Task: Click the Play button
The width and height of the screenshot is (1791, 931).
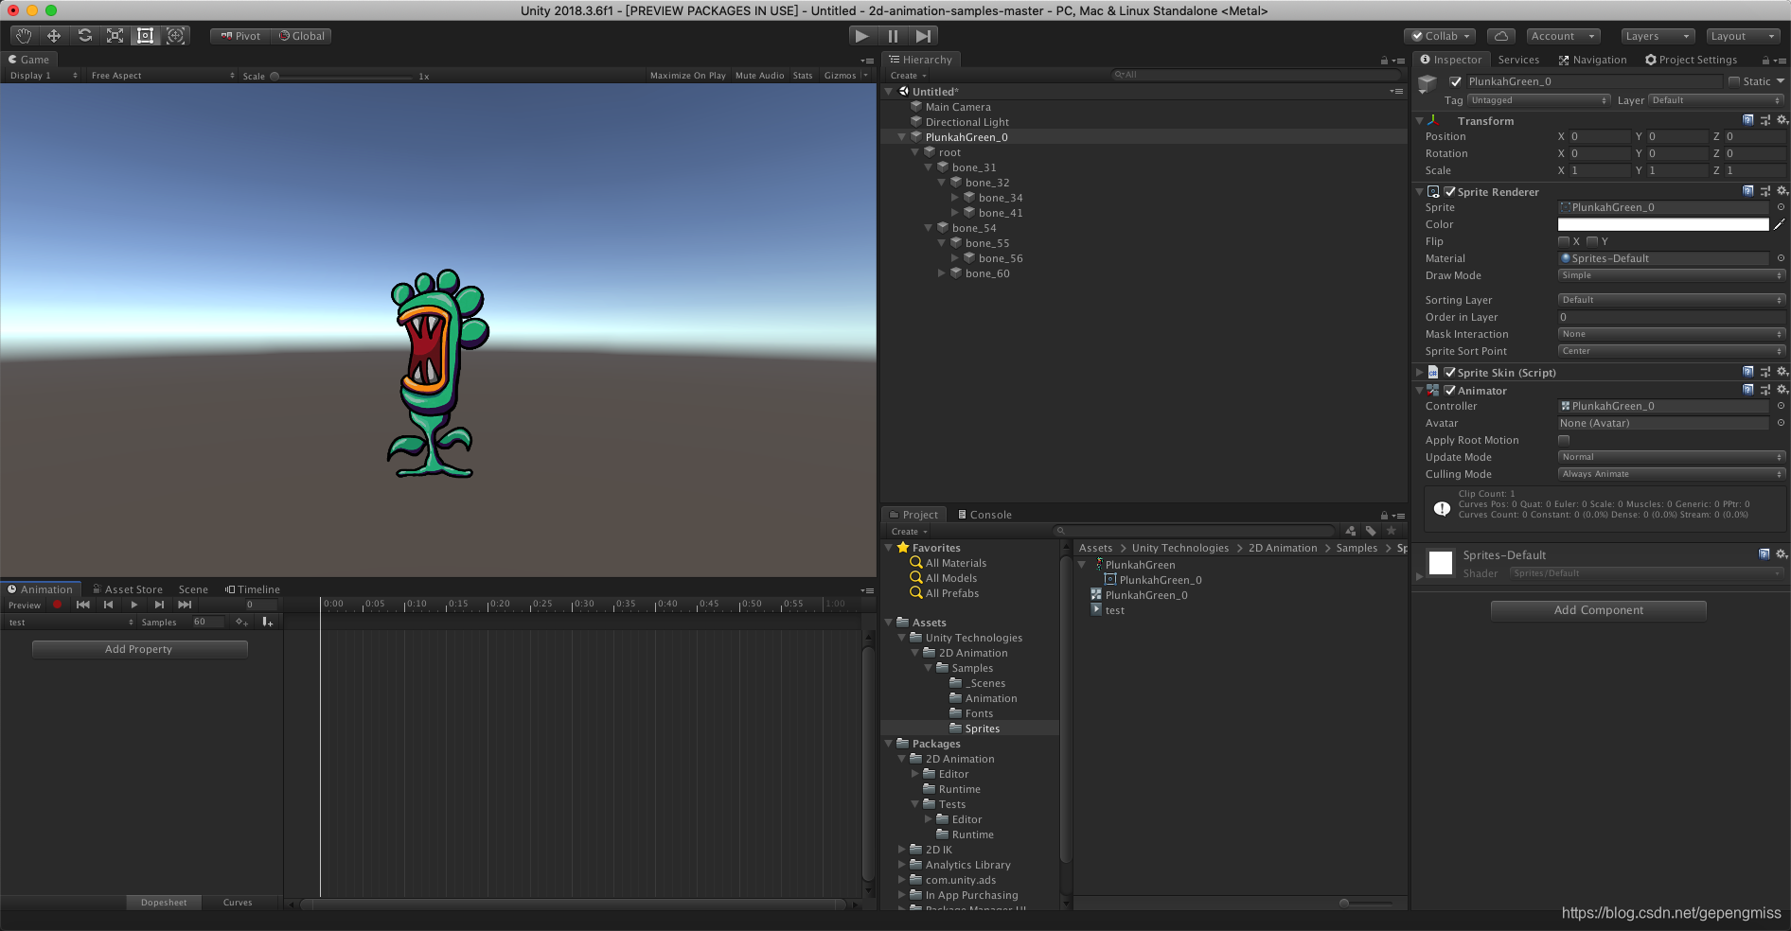Action: coord(861,36)
